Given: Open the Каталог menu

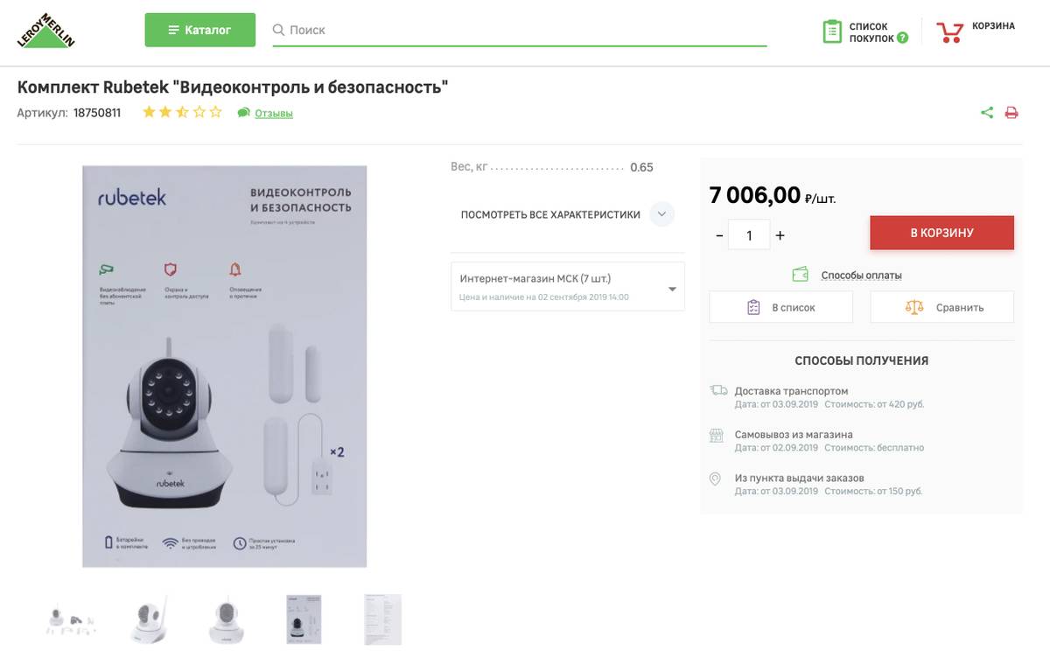Looking at the screenshot, I should pos(199,30).
